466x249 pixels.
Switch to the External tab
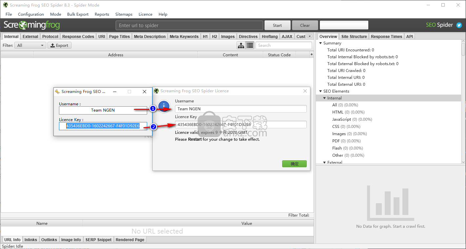pyautogui.click(x=30, y=36)
